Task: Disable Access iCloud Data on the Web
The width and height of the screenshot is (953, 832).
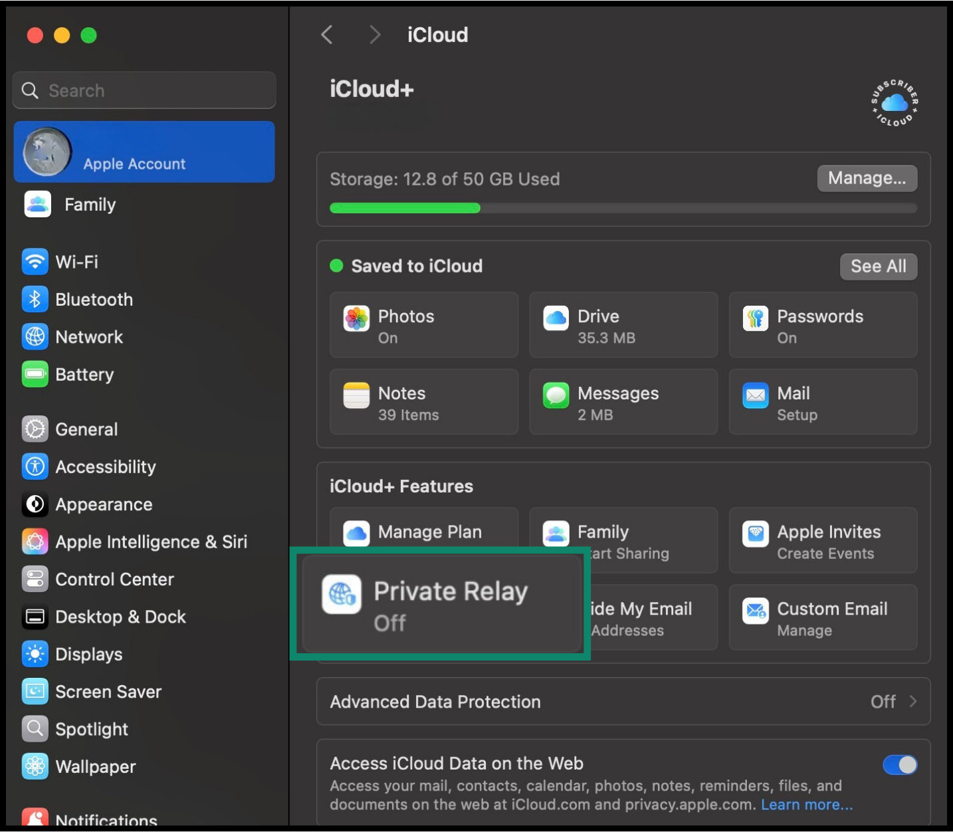Action: tap(900, 765)
